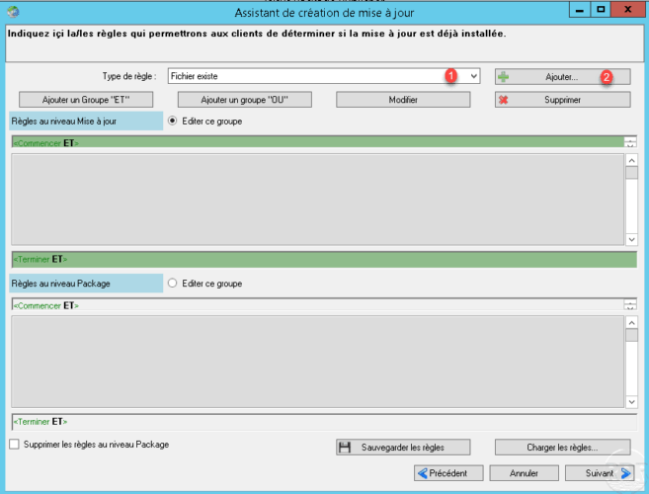Click the application icon in title bar
The width and height of the screenshot is (649, 494).
pos(13,12)
